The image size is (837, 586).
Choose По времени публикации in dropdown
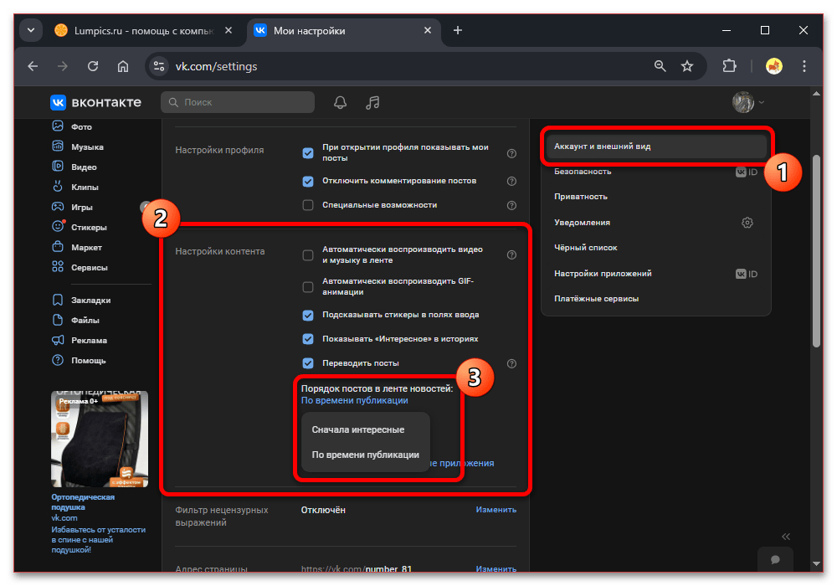(365, 455)
